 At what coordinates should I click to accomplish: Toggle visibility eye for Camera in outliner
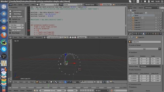[x=156, y=18]
